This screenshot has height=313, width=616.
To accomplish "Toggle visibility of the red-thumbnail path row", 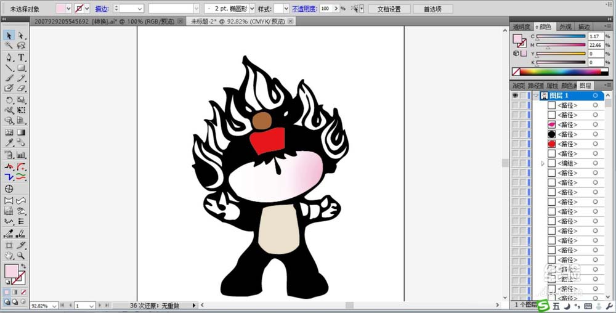I will click(x=515, y=144).
